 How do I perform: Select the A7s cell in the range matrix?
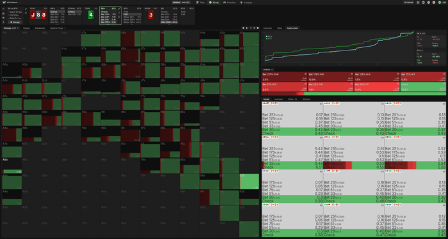(x=150, y=39)
